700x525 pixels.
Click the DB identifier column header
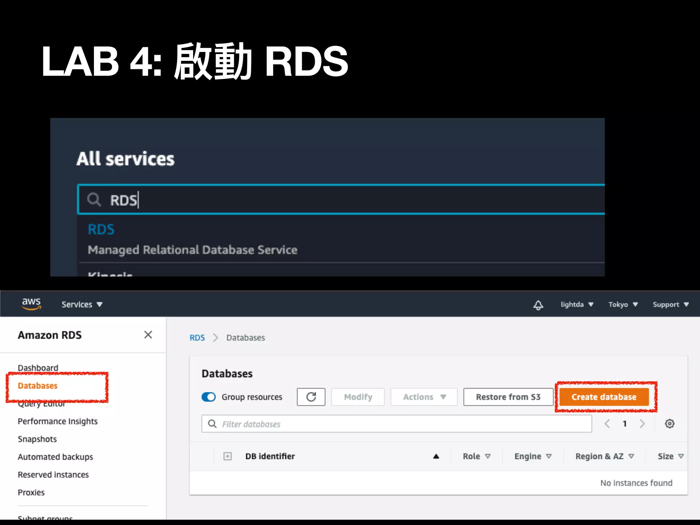tap(270, 456)
